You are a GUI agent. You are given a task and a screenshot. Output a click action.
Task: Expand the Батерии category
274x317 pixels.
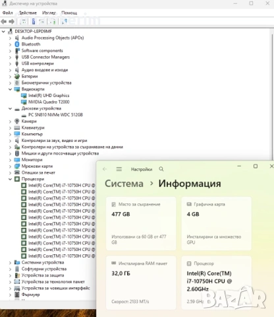pos(10,77)
